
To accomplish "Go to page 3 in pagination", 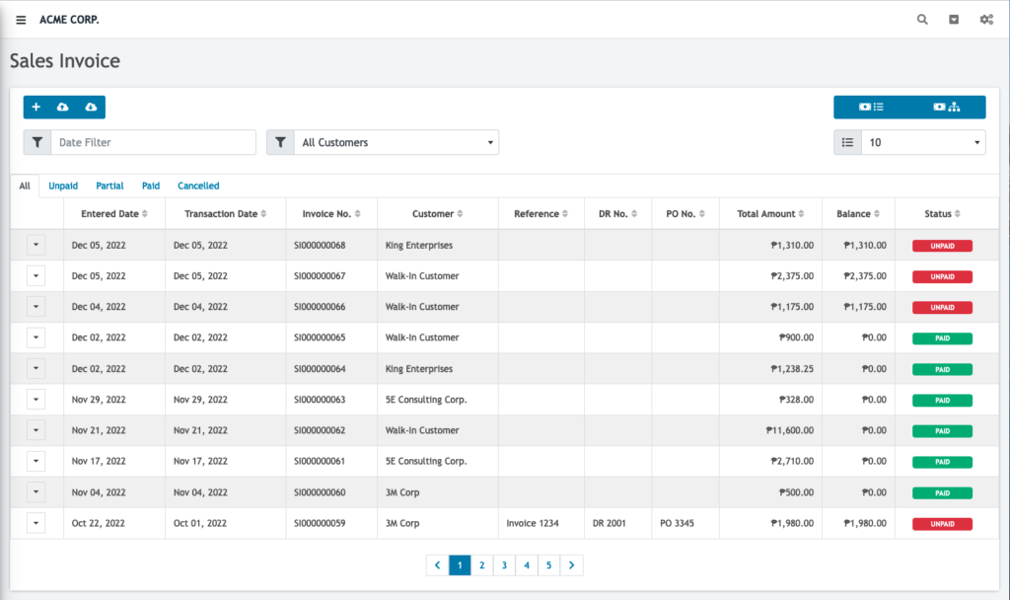I will [504, 565].
